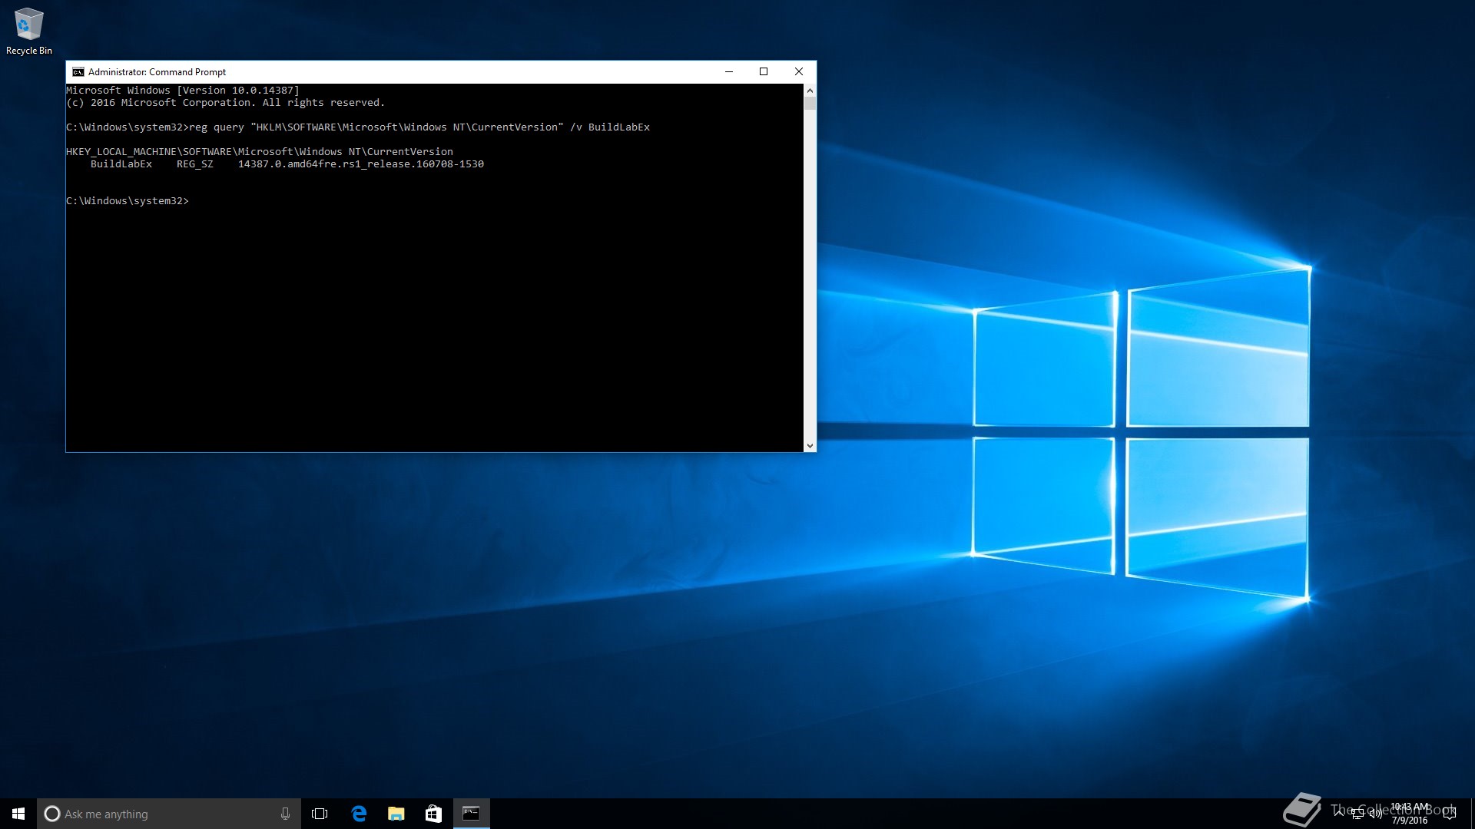This screenshot has height=829, width=1475.
Task: Open the Action Center notification icon
Action: [1450, 814]
